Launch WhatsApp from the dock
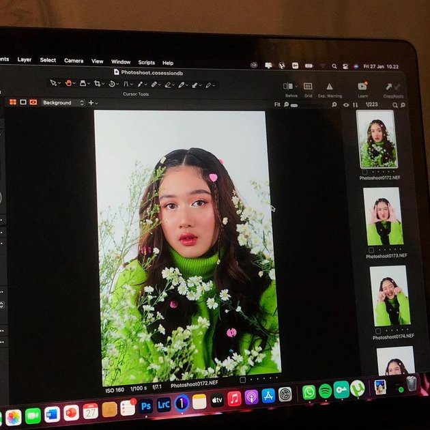Screen dimensions: 430x430 pos(309,392)
